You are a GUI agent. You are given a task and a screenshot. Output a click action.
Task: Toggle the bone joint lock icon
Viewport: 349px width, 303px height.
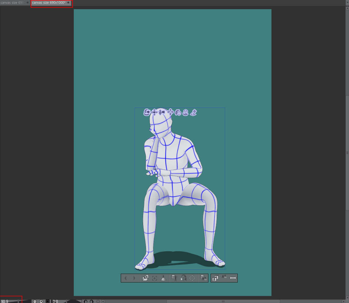point(233,278)
